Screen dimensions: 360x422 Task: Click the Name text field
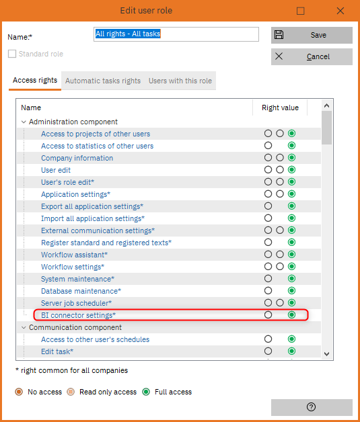click(176, 34)
